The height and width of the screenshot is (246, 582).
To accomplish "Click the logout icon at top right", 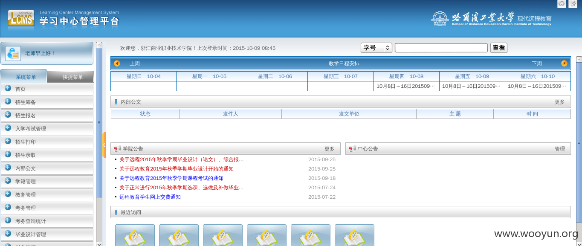I will 573,4.
